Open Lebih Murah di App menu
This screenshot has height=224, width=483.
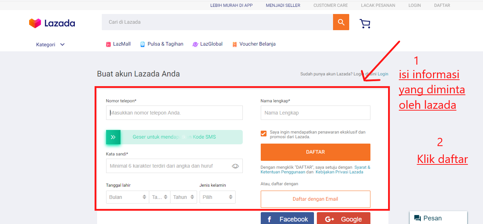click(232, 5)
